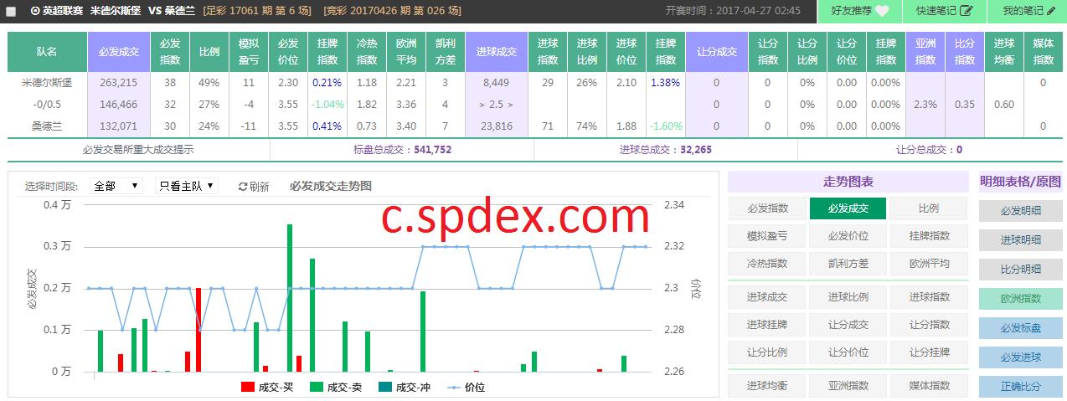The width and height of the screenshot is (1067, 401).
Task: Click the 进球总成交 32,265 total
Action: [666, 149]
